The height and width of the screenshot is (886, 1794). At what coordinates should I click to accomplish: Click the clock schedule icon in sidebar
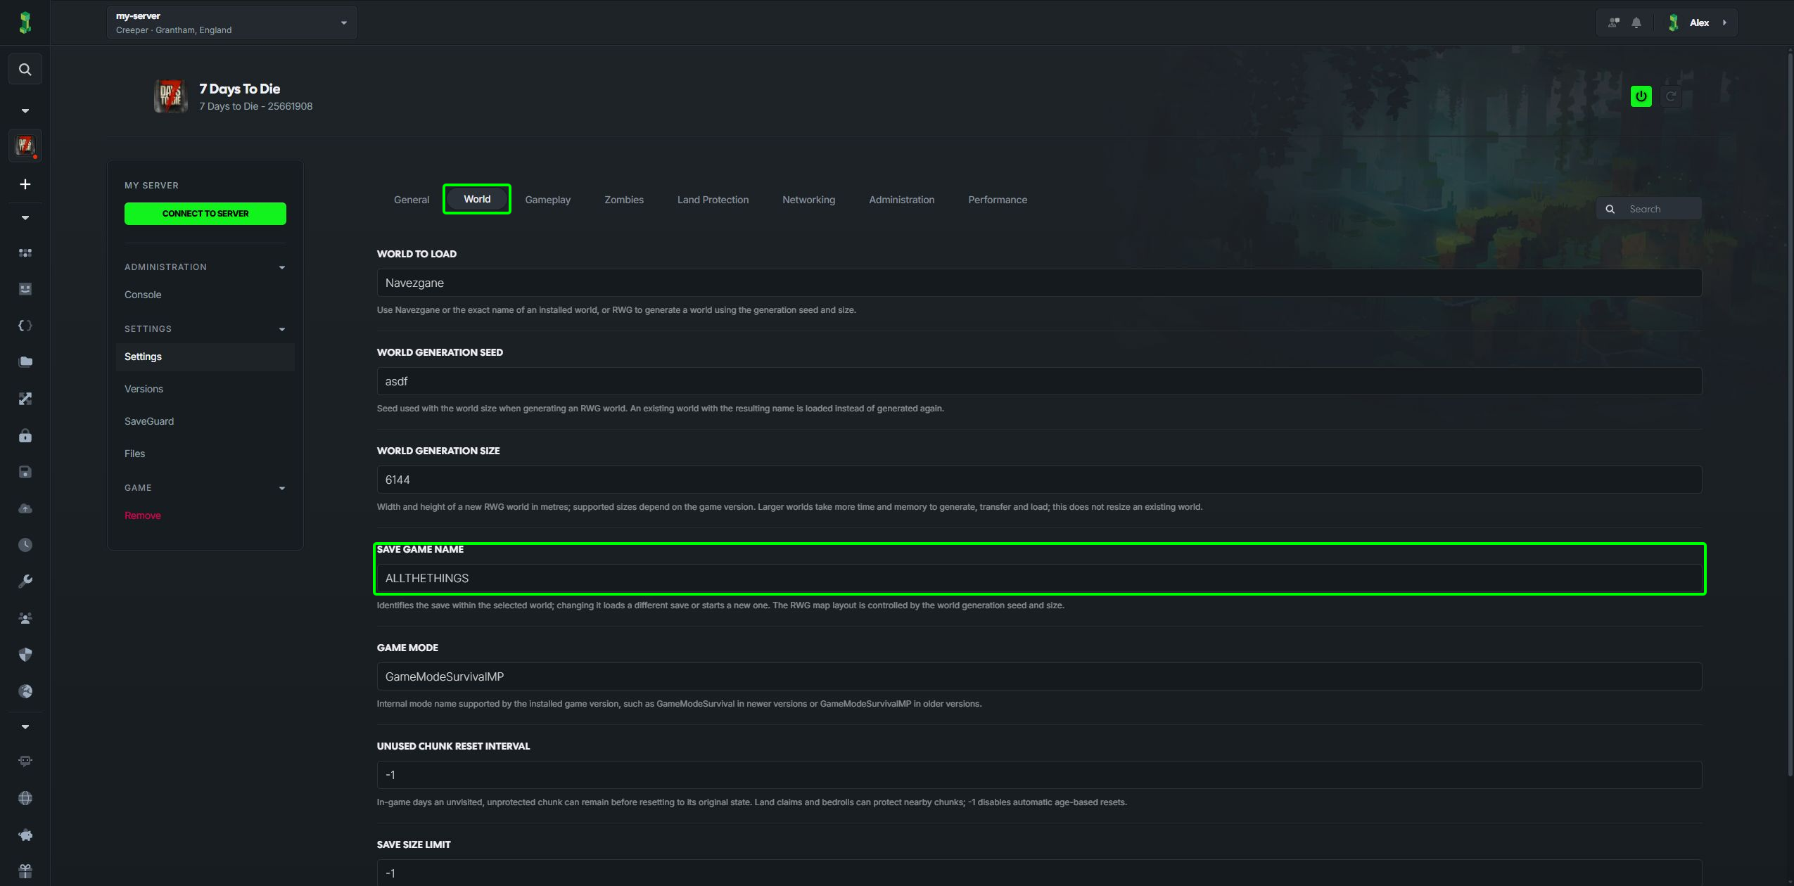coord(25,545)
